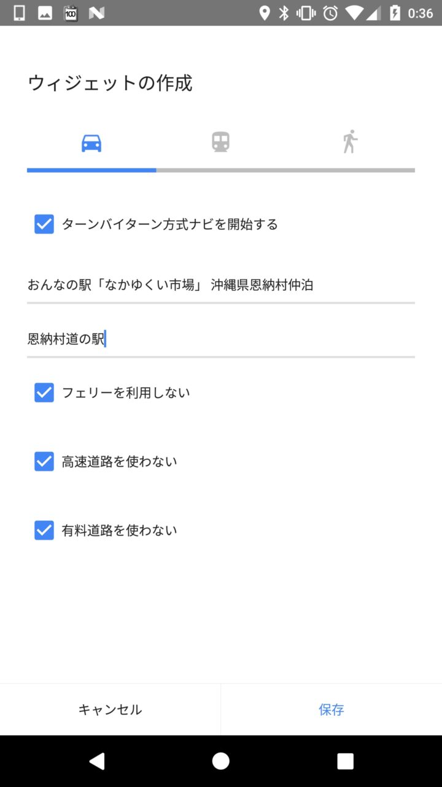Switch to the walking mode tab

(350, 142)
